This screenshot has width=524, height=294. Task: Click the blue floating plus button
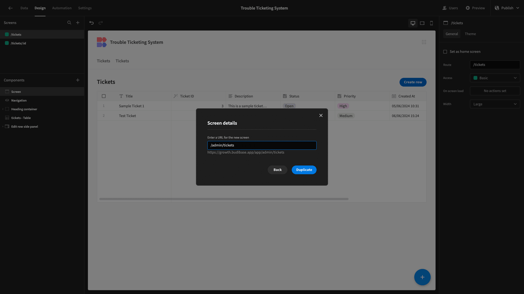(422, 277)
